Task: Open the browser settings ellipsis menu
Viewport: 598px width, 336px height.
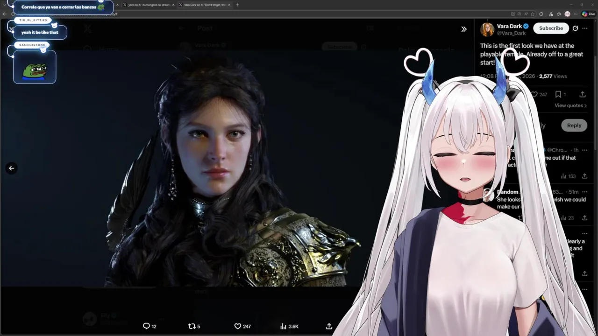Action: pyautogui.click(x=576, y=14)
